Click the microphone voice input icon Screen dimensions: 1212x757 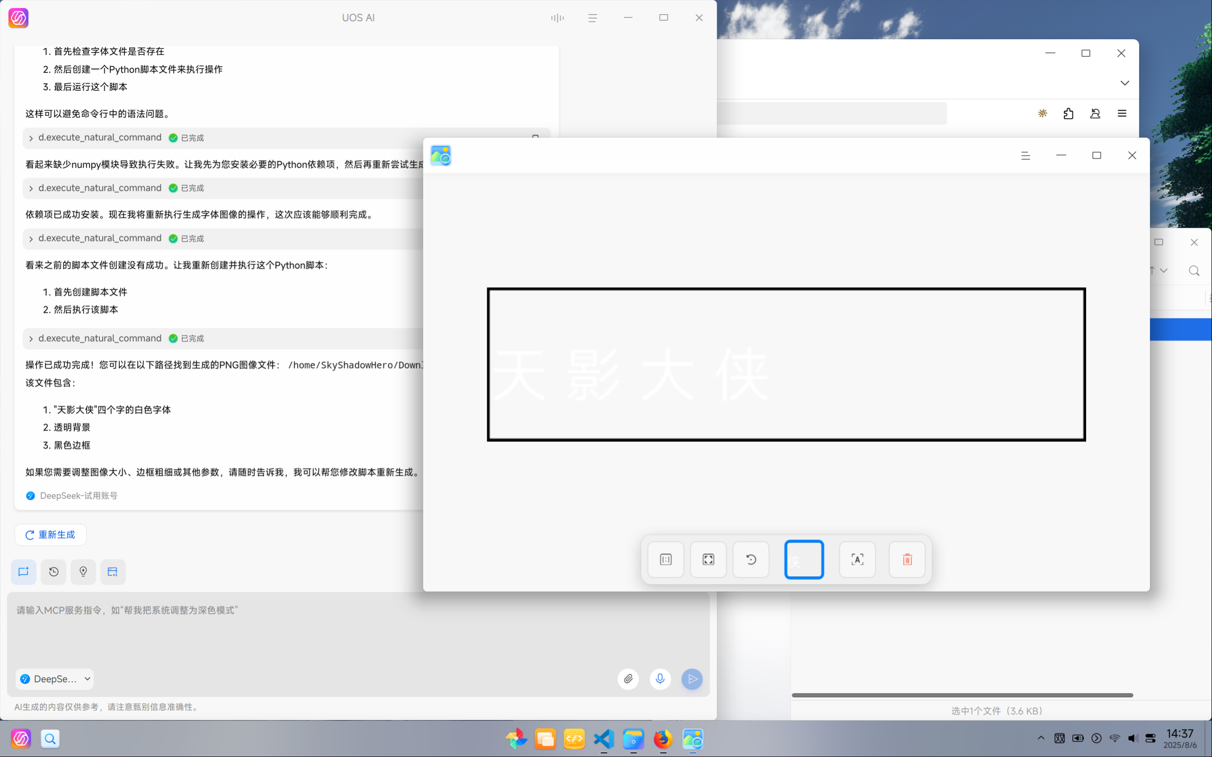[x=660, y=679]
